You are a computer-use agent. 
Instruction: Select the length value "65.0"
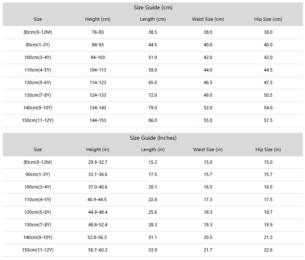[x=153, y=82]
